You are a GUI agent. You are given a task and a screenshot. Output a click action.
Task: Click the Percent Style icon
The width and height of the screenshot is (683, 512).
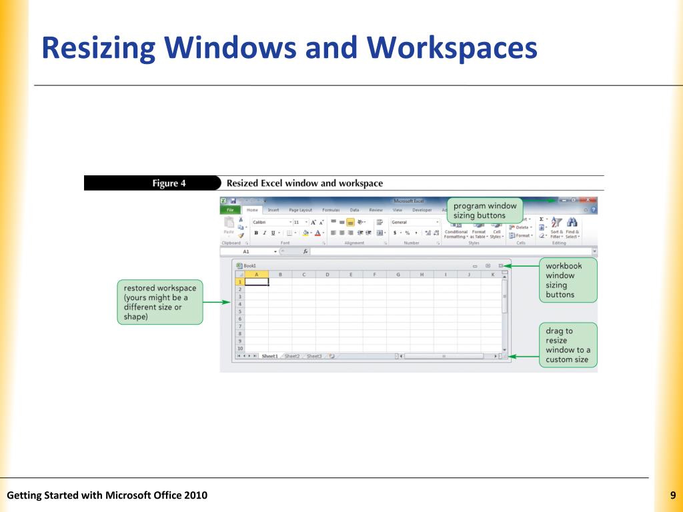point(408,233)
